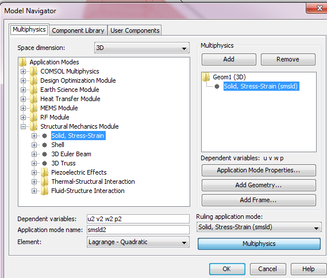Expand the Fluid-Structure Interaction node

pyautogui.click(x=34, y=191)
